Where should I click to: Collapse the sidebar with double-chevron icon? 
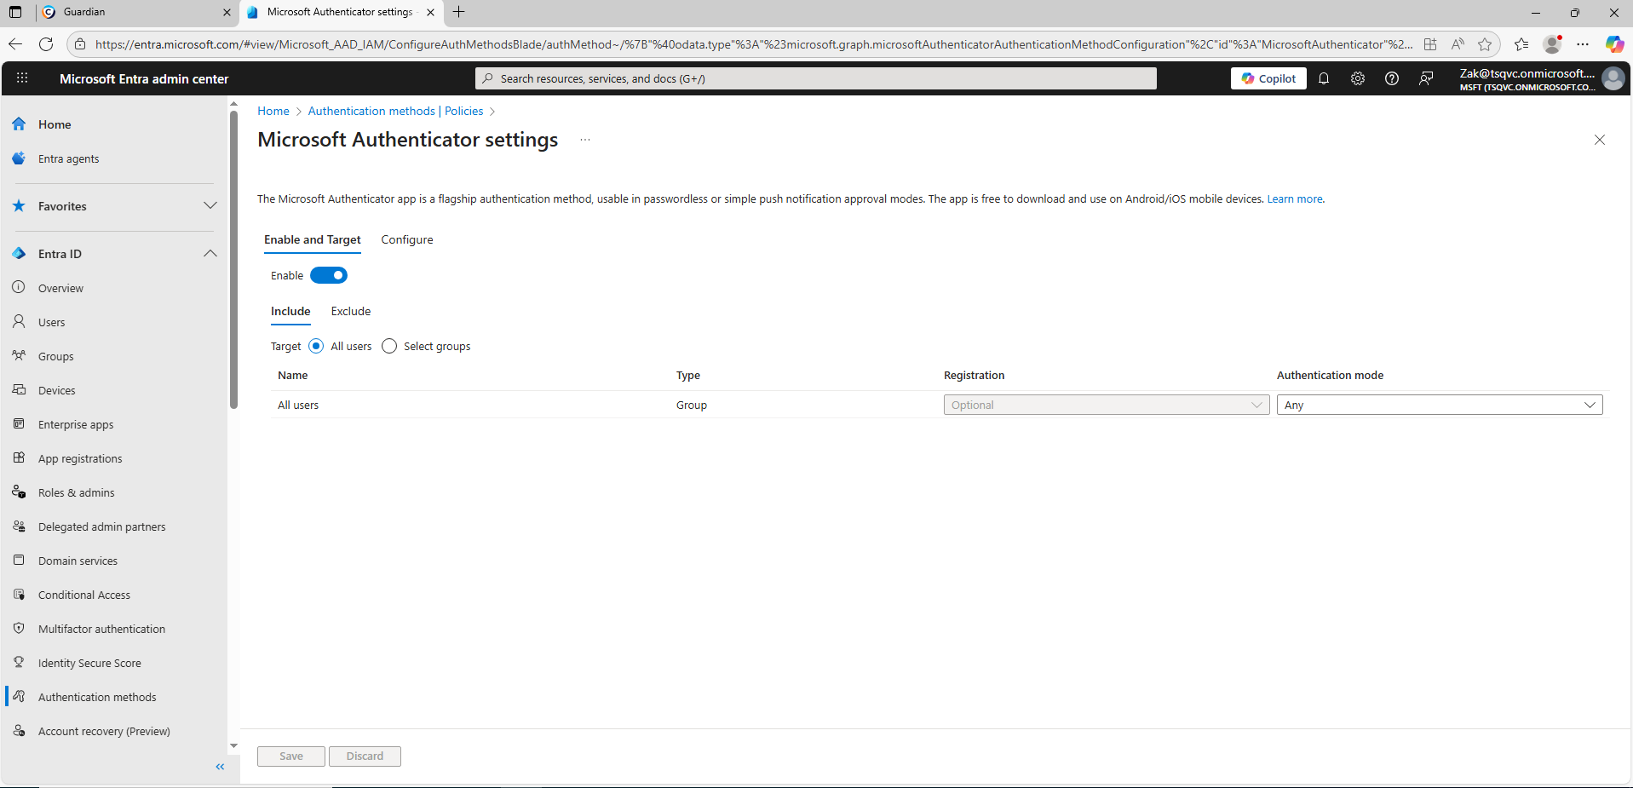coord(220,767)
